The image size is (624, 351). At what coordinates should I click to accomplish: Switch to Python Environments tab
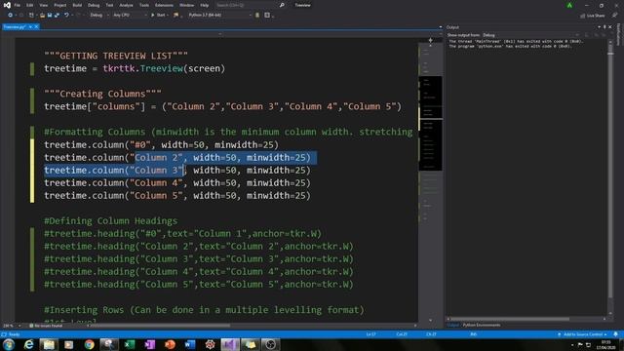481,325
